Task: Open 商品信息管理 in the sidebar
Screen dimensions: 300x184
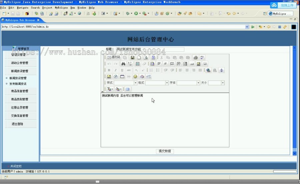Action: 20,91
